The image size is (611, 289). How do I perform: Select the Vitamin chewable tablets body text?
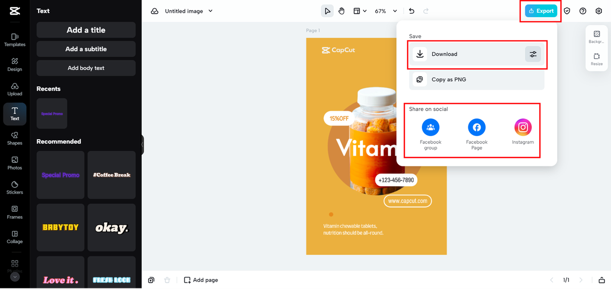pos(353,229)
